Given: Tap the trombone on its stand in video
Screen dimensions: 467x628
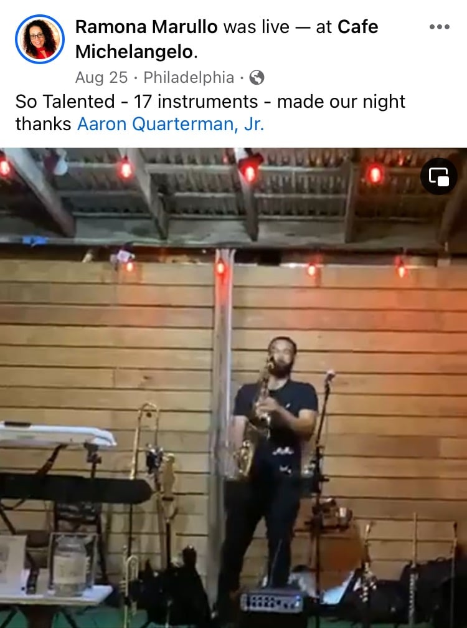Looking at the screenshot, I should pos(145,440).
